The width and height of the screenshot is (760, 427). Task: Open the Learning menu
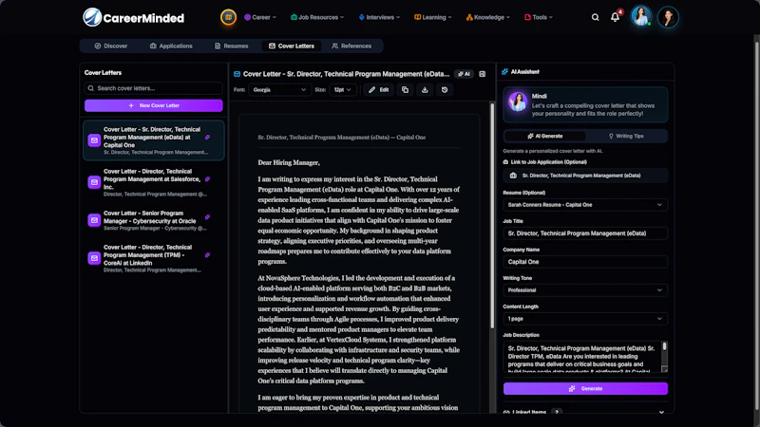(433, 17)
